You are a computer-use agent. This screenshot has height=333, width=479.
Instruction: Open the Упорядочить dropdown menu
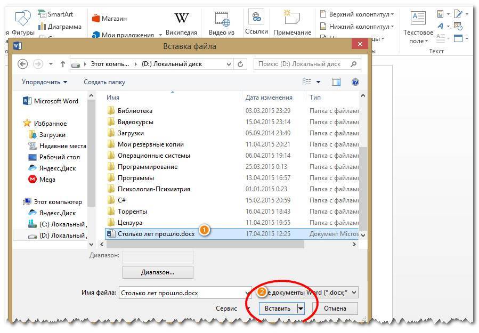point(44,82)
